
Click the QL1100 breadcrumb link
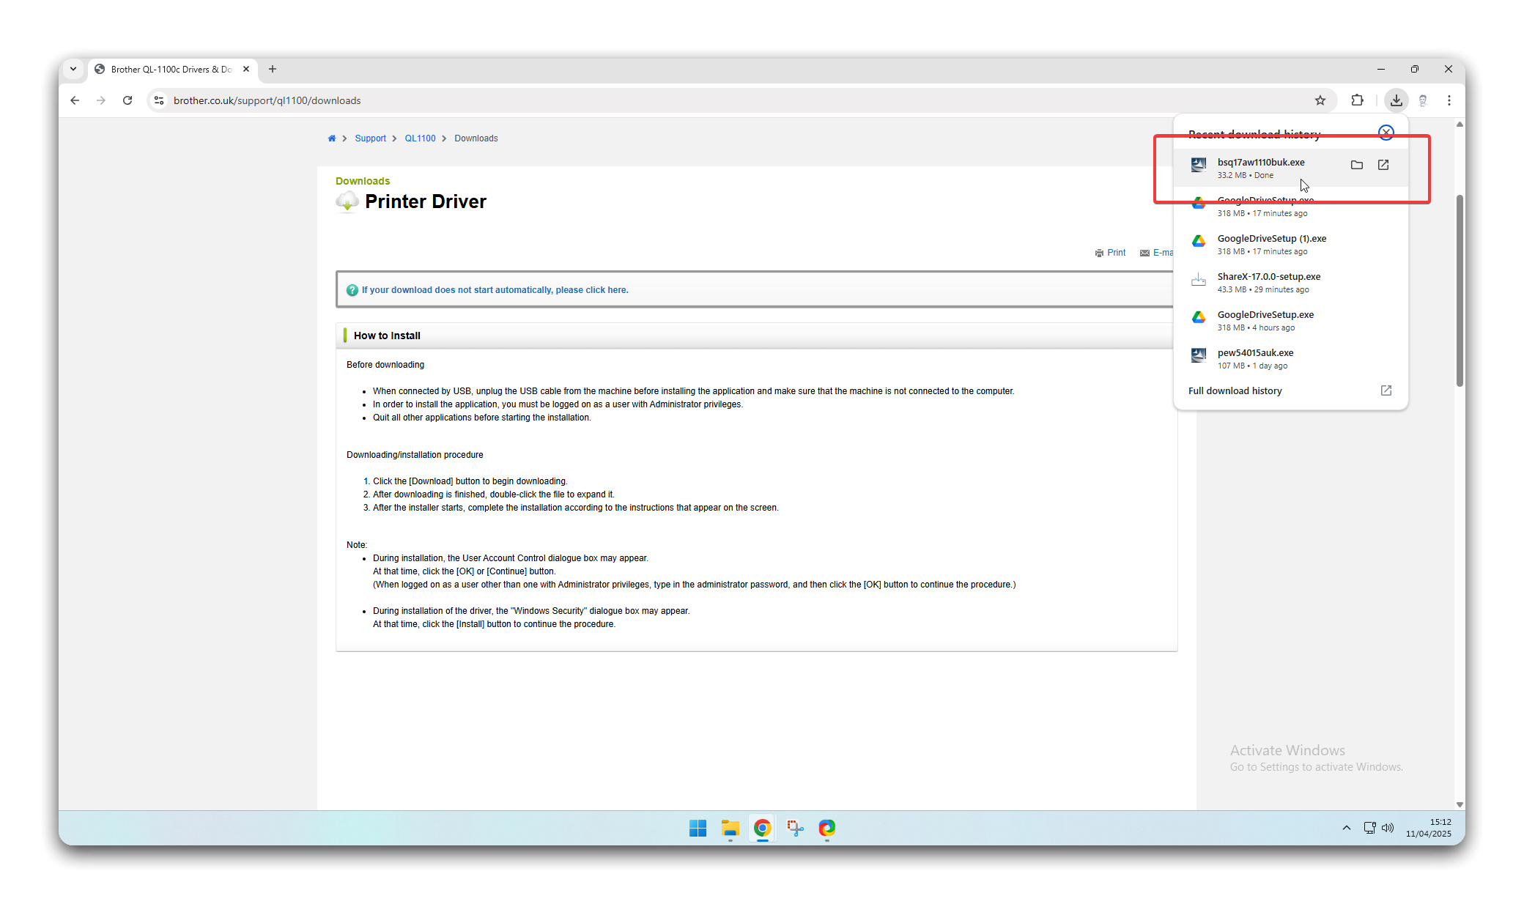[x=420, y=138]
